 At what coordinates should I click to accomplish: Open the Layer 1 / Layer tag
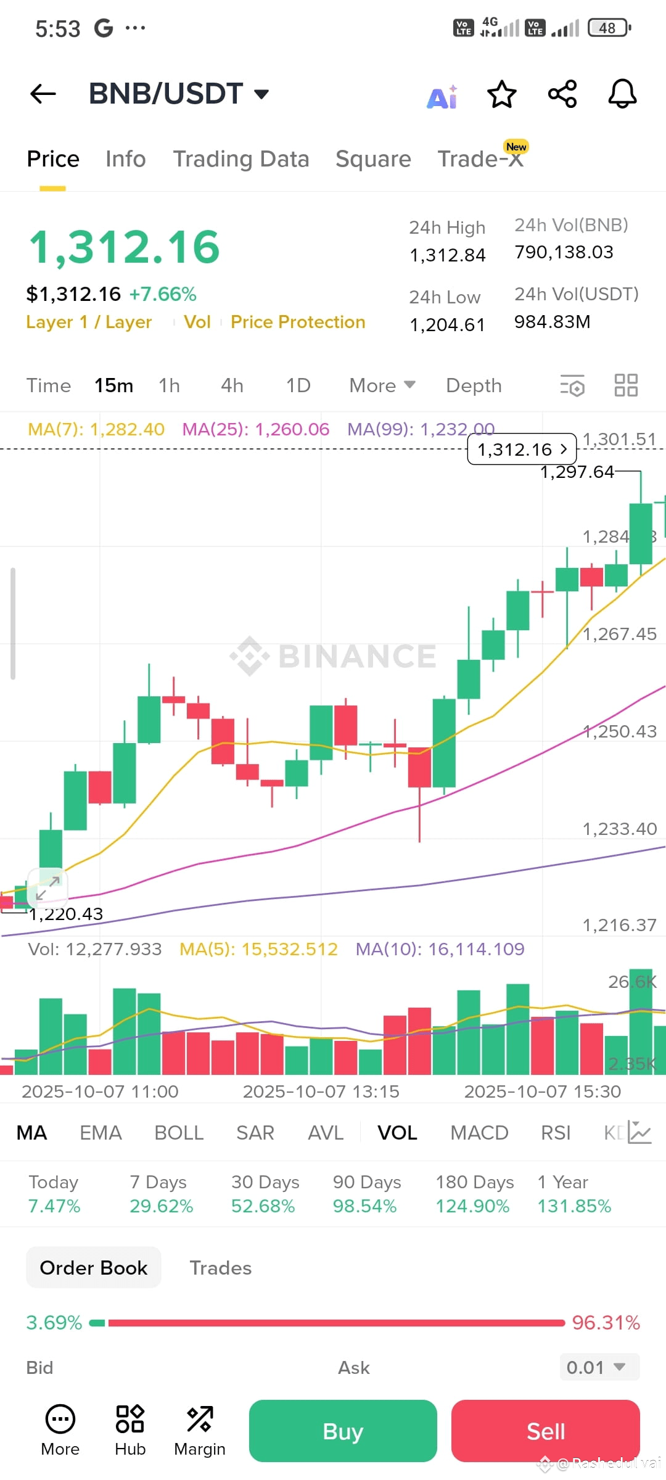pos(89,322)
